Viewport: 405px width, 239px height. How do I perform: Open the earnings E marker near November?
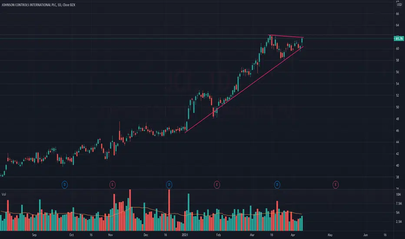tap(113, 185)
